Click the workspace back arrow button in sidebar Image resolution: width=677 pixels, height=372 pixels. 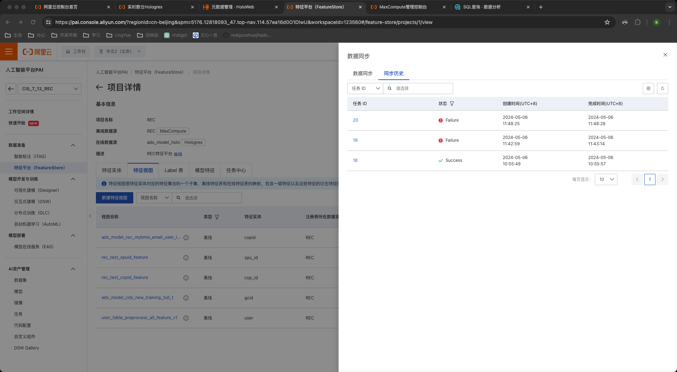point(11,89)
